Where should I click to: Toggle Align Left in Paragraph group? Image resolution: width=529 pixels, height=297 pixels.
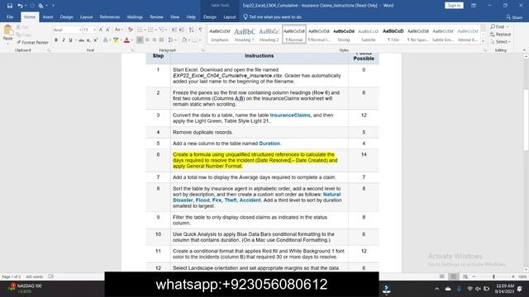click(x=140, y=40)
